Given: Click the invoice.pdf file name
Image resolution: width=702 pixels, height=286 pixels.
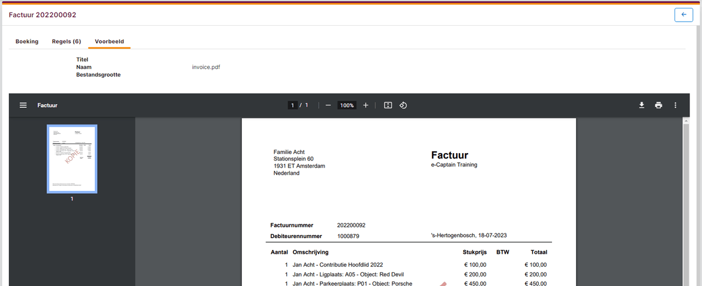Looking at the screenshot, I should tap(206, 68).
